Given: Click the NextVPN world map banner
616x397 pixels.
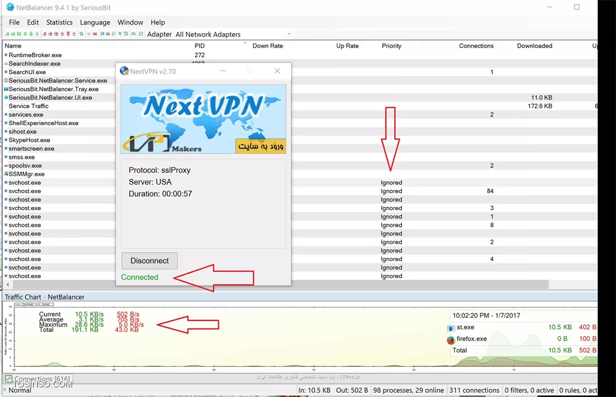Looking at the screenshot, I should pos(203,118).
